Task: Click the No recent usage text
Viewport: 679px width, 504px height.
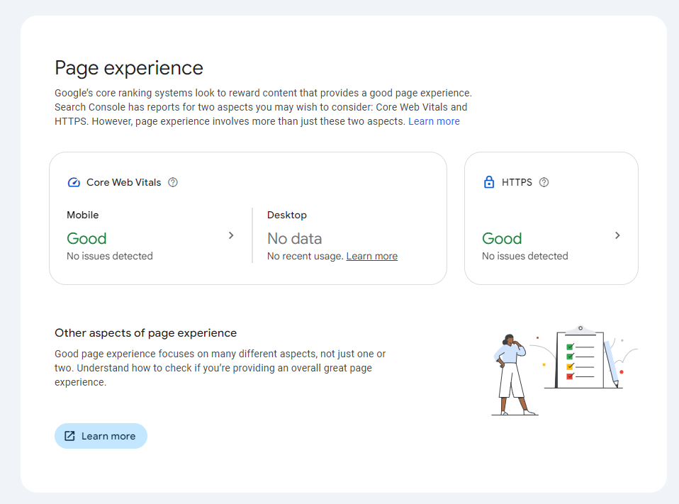Action: [305, 256]
